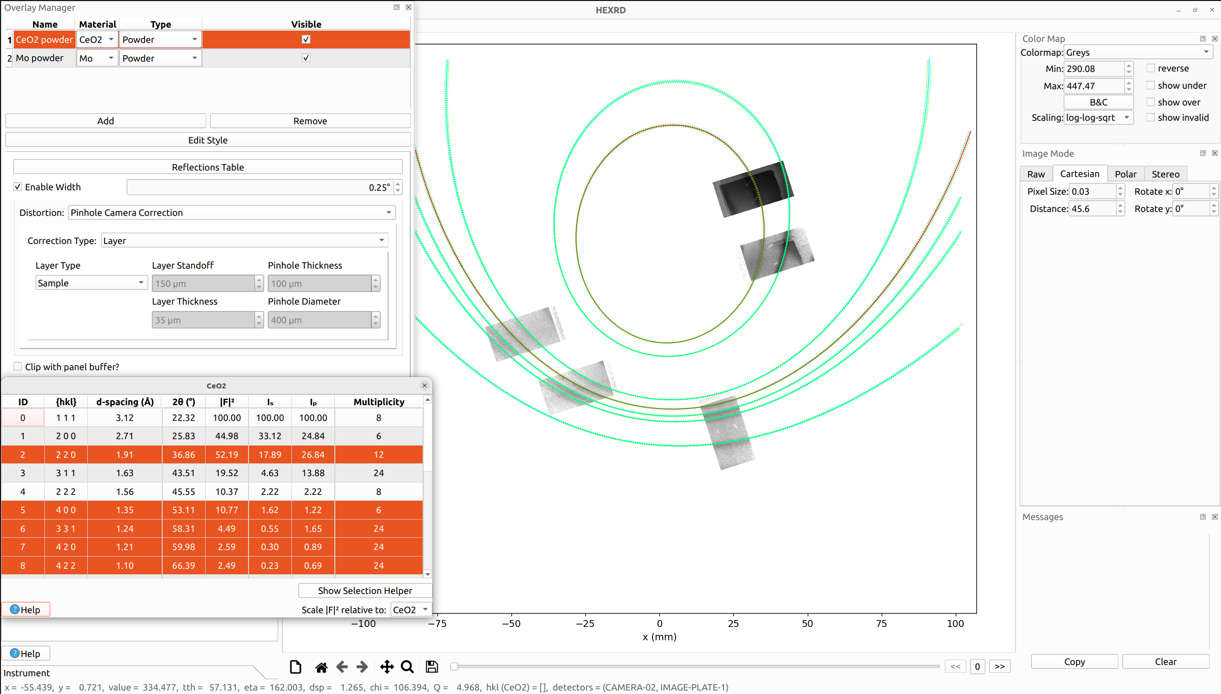Select the pan/move tool icon
Screen dimensions: 1221x694
click(387, 667)
